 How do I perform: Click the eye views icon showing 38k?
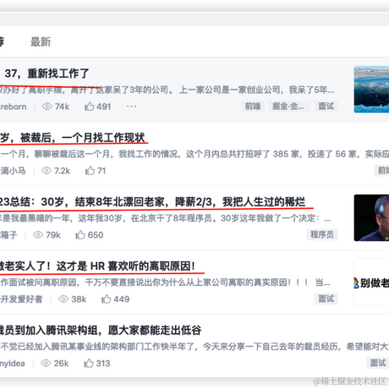click(x=63, y=299)
